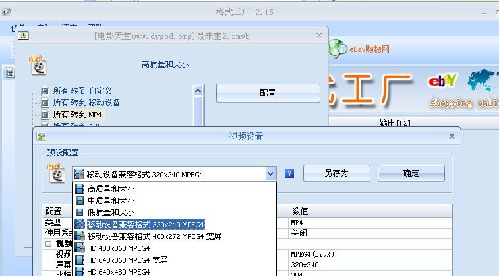
Task: Open the preset dropdown arrow
Action: pyautogui.click(x=270, y=174)
